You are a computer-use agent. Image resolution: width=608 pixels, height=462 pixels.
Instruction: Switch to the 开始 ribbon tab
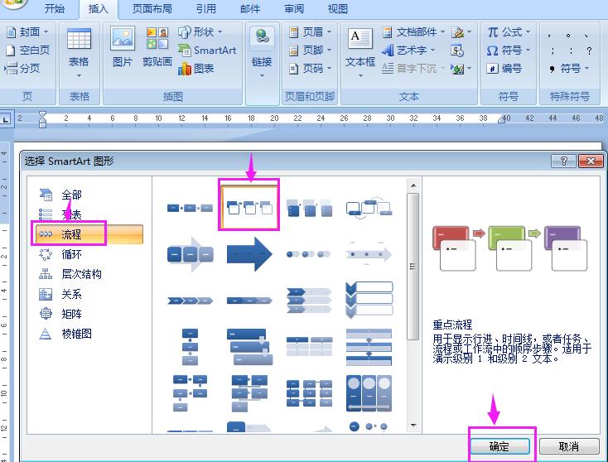[55, 8]
